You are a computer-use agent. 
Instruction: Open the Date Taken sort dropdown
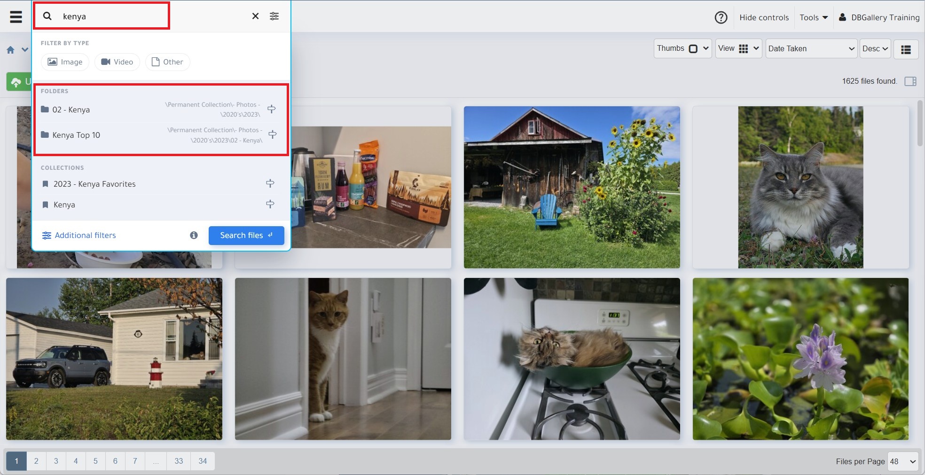click(811, 48)
